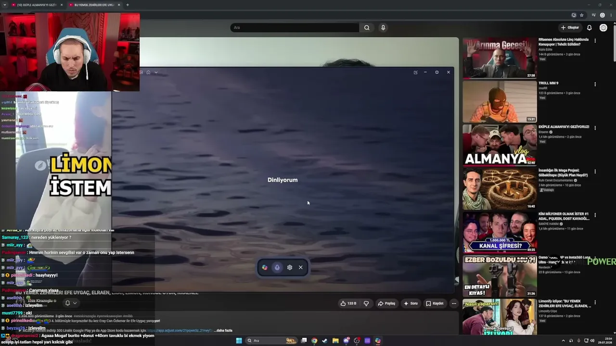Open the EZBER BOZULDU MU video thumbnail

pyautogui.click(x=500, y=275)
